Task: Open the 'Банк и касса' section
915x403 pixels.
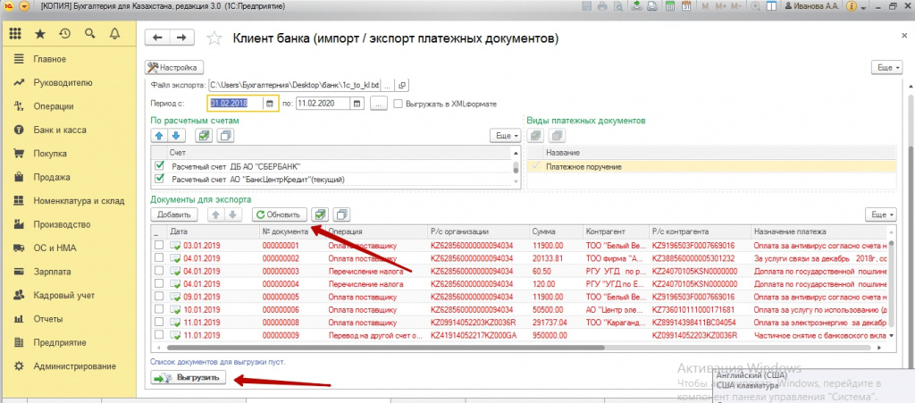Action: coord(60,130)
